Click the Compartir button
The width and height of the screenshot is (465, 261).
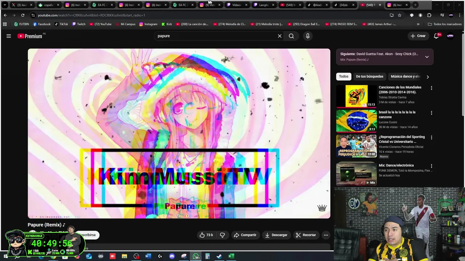coord(245,235)
